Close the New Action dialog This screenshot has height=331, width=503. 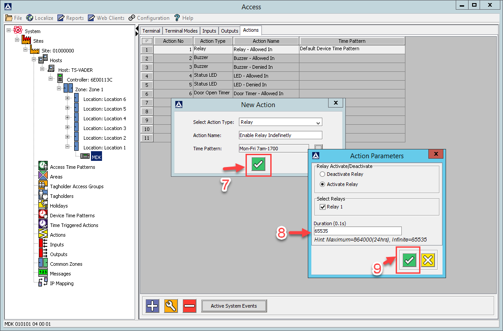coord(336,103)
